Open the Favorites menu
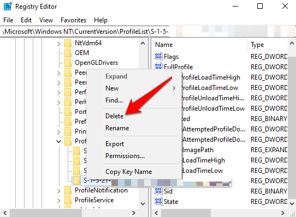Screen dimensions: 296x217 point(73,20)
